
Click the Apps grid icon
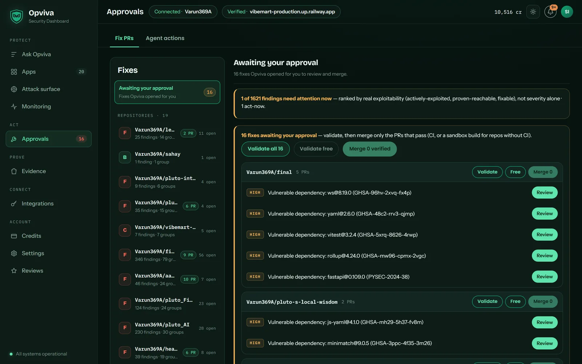pyautogui.click(x=14, y=72)
